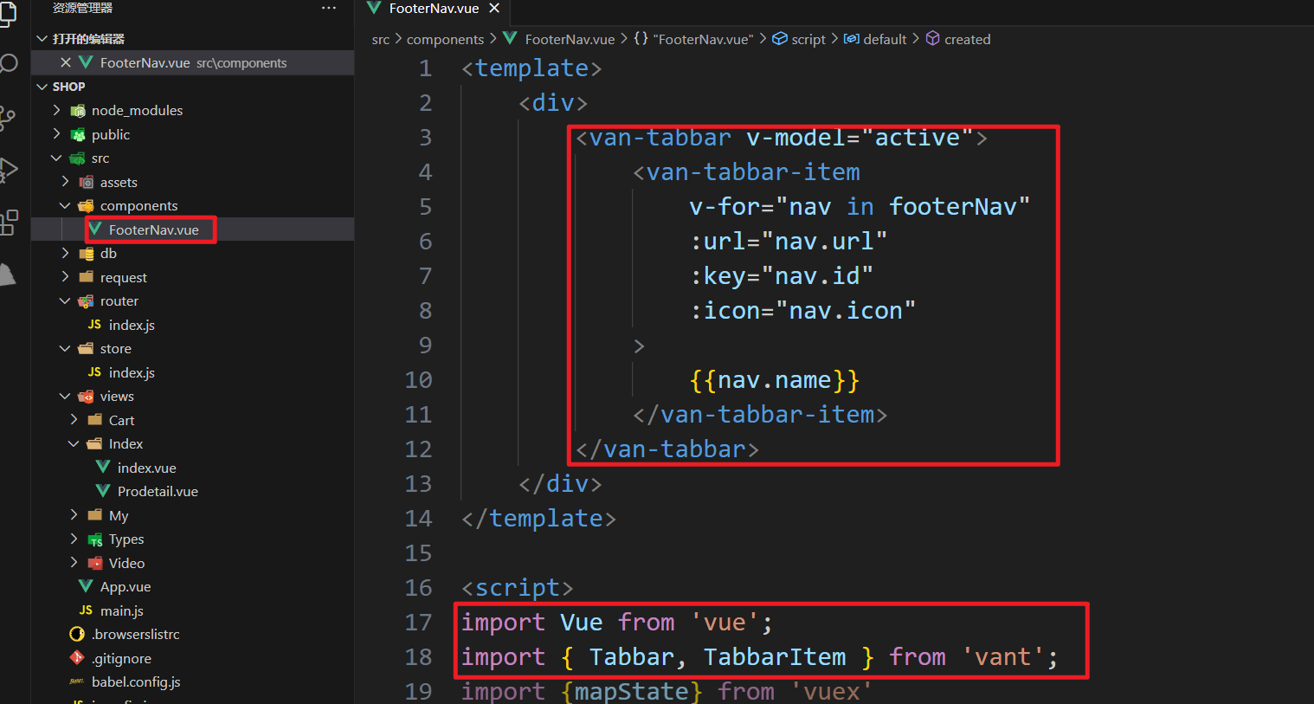Screen dimensions: 1314x704
Task: Click the .browserslistrc file icon
Action: click(77, 634)
